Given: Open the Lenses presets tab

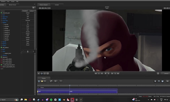Looking at the screenshot, I should [x=31, y=11].
